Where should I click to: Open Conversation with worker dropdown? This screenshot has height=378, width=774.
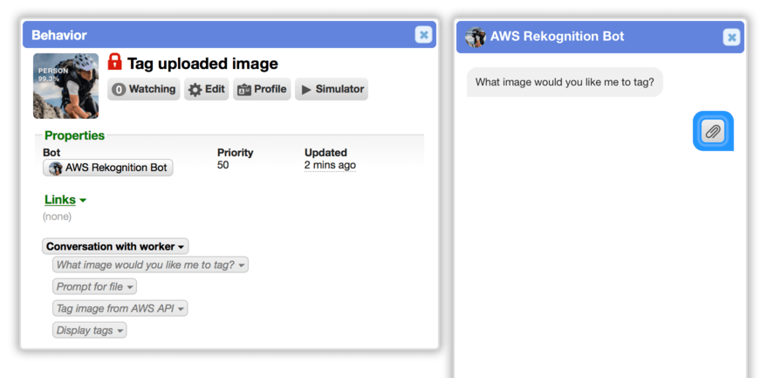pyautogui.click(x=115, y=246)
